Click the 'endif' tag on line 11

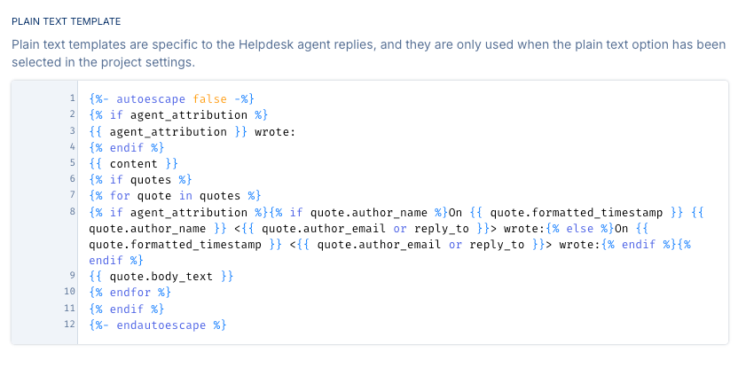127,309
